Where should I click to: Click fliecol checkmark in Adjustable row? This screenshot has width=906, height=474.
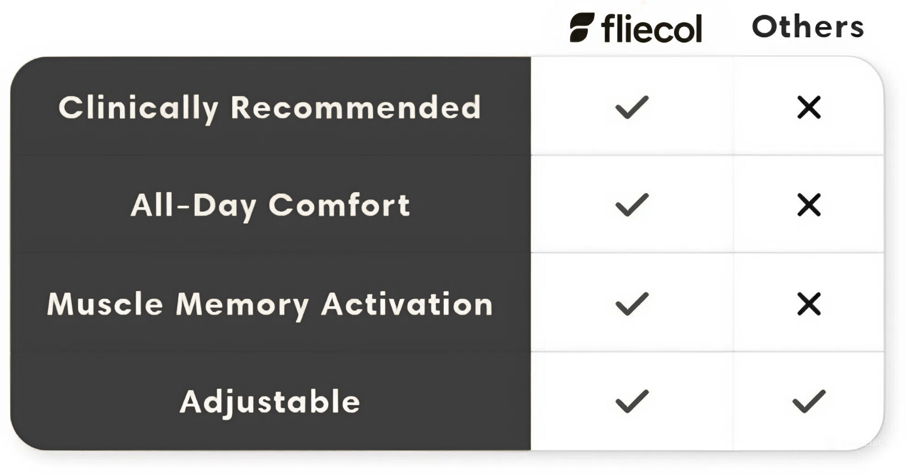[x=632, y=402]
